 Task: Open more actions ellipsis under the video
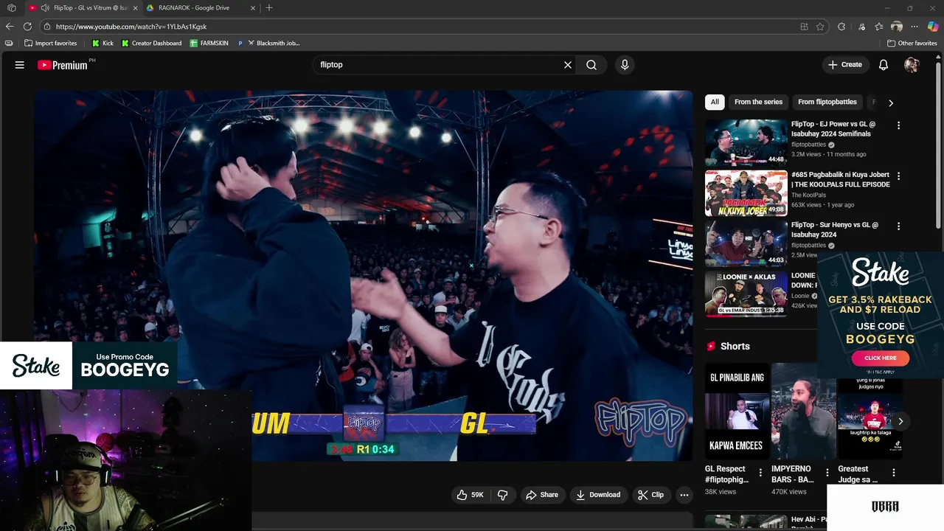pyautogui.click(x=684, y=495)
